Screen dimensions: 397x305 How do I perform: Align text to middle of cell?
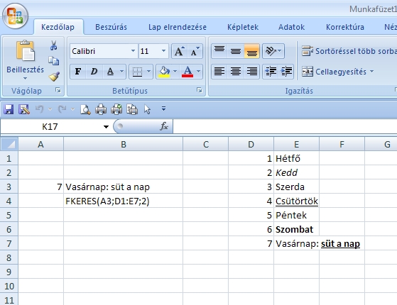236,51
